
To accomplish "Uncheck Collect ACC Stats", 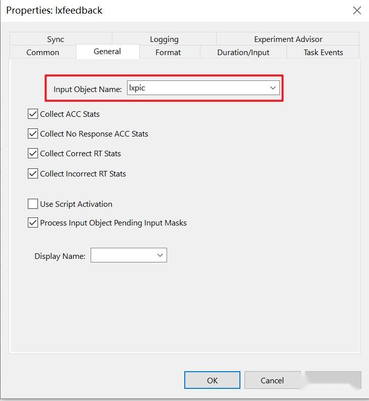I will pos(33,114).
